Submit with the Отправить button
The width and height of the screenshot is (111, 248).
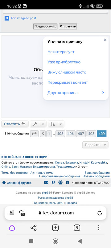[68, 26]
